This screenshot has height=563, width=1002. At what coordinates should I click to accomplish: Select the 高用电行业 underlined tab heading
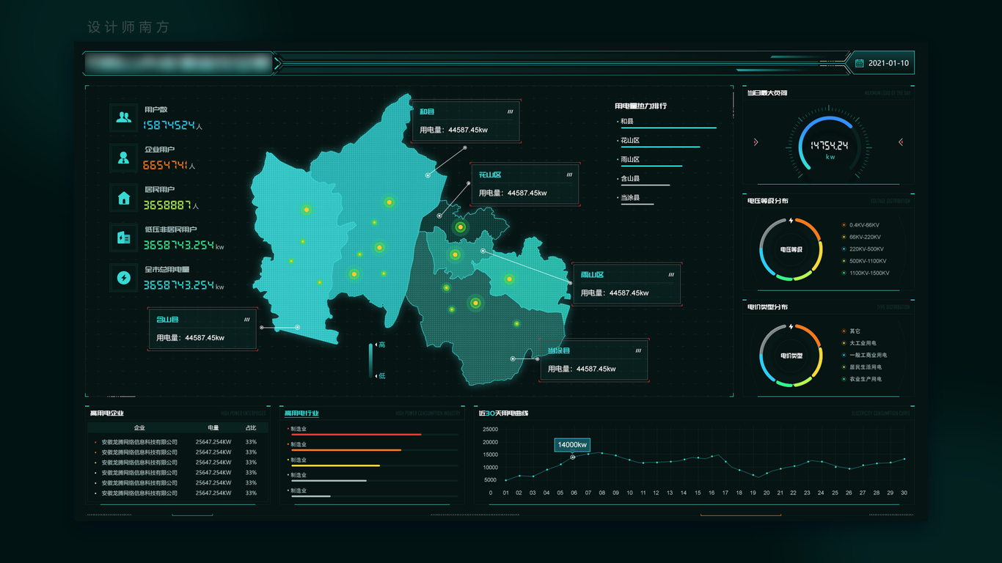pos(301,413)
